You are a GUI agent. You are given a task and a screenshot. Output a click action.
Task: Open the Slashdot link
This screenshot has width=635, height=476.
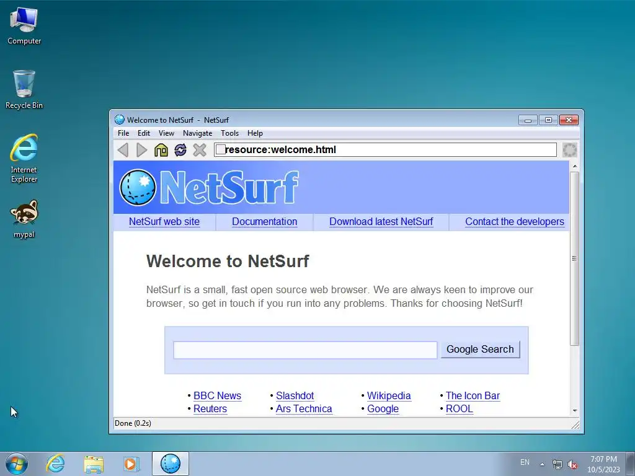[295, 396]
